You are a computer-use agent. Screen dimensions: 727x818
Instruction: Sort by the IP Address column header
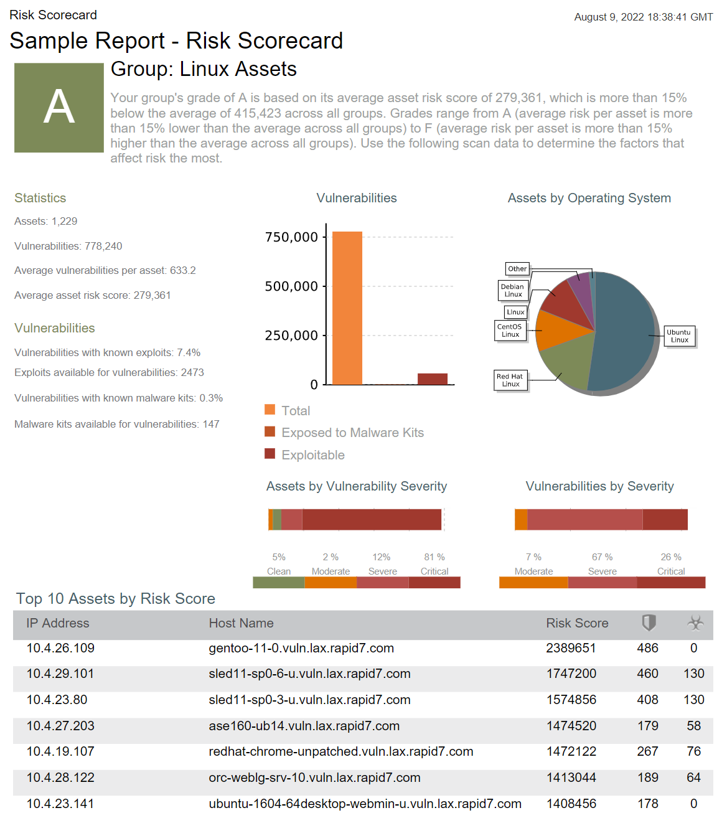pos(58,623)
